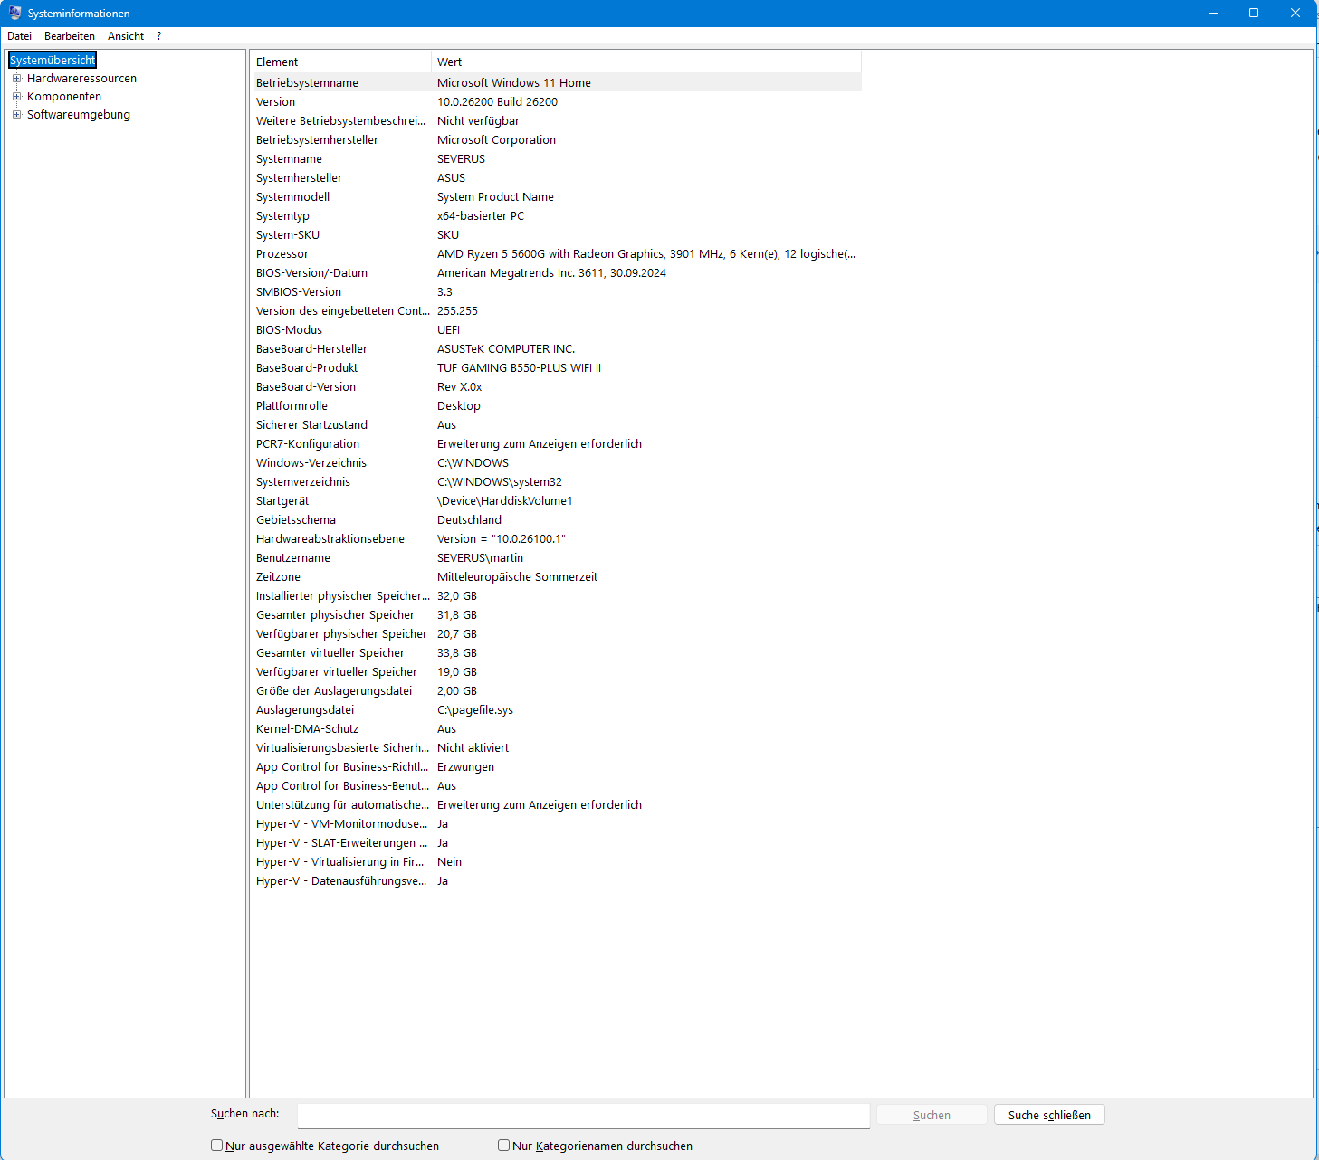Select Softwareumgebung in the tree

coord(79,114)
